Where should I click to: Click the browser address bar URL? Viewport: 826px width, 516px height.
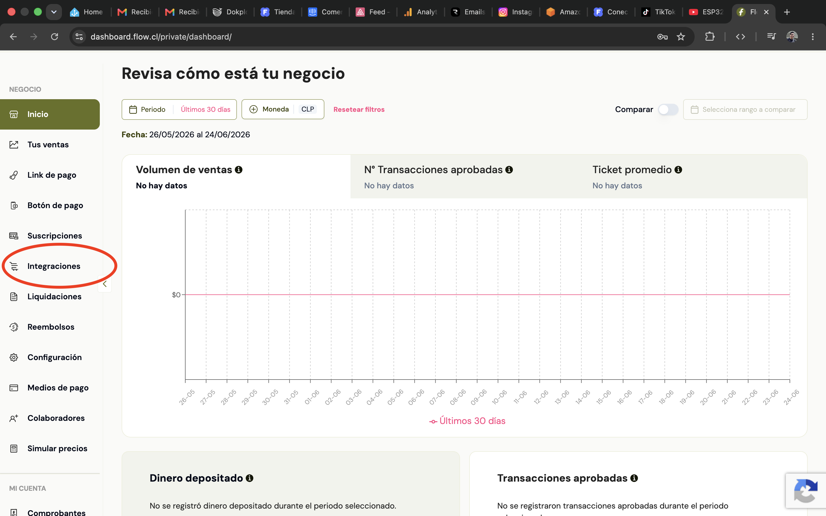[x=161, y=36]
